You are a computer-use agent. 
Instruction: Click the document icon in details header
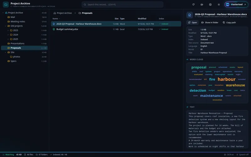click(190, 15)
